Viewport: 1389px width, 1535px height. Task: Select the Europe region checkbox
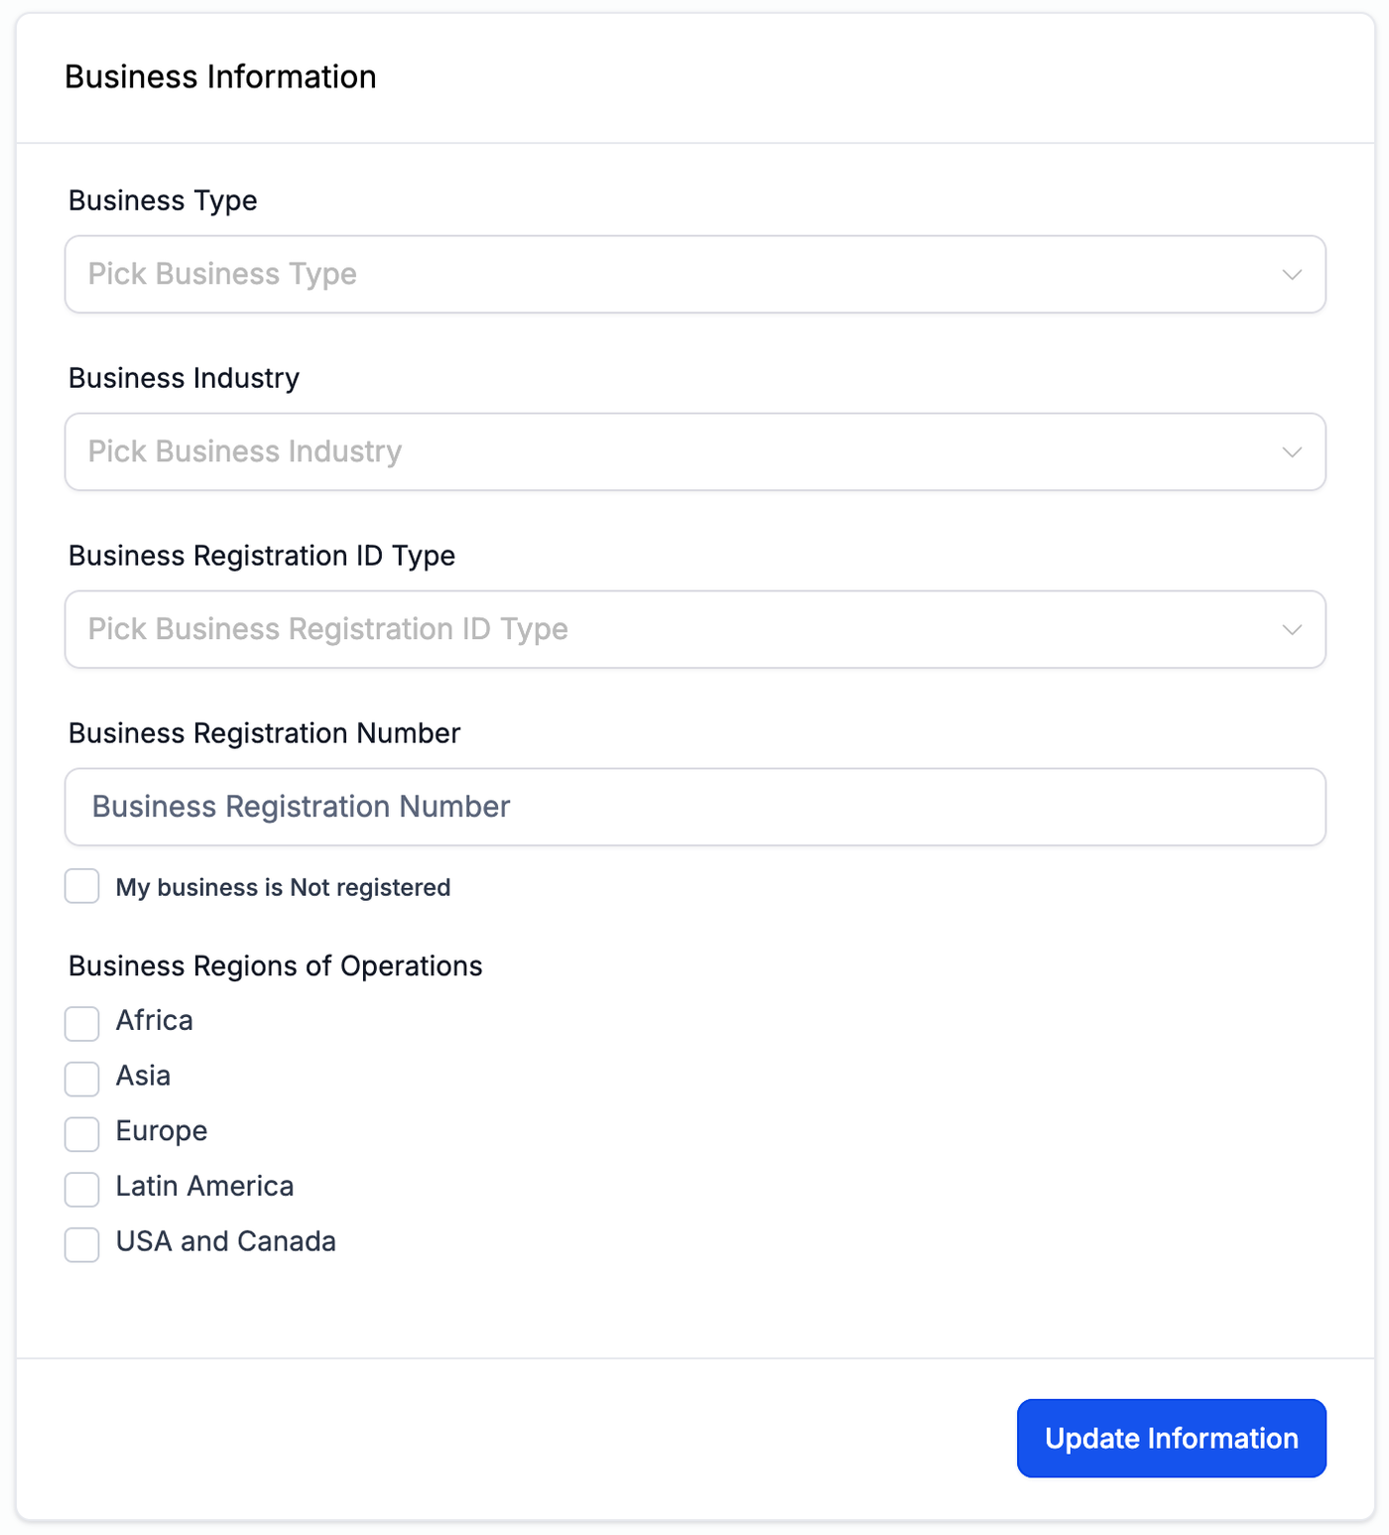(82, 1133)
